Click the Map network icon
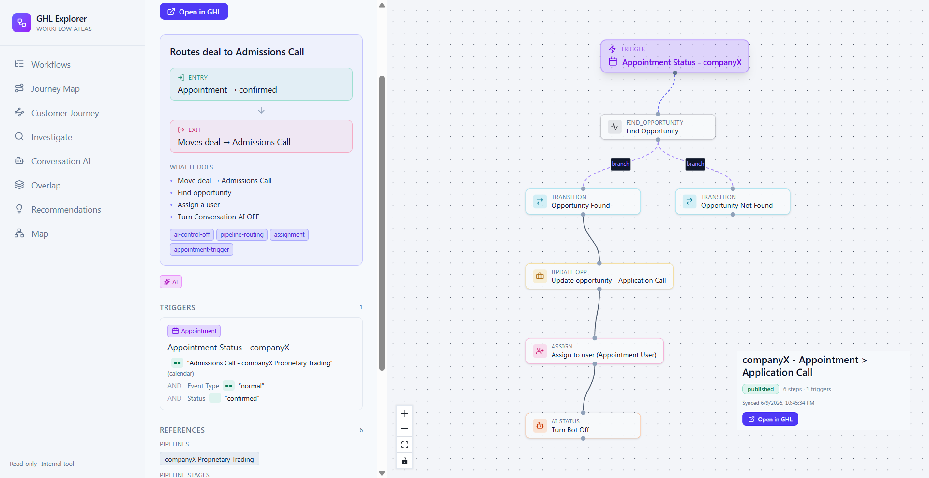Viewport: 929px width, 478px height. point(19,233)
